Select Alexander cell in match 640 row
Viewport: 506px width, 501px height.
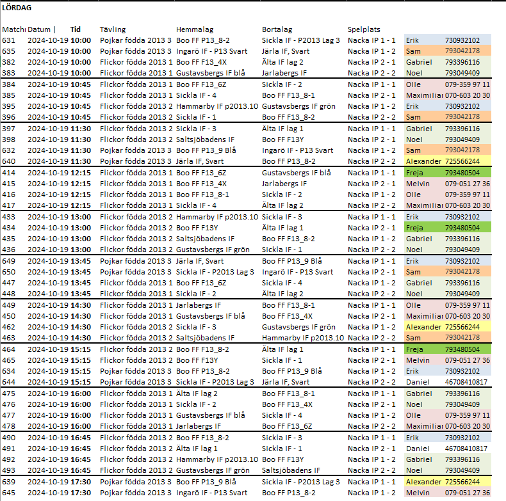[423, 161]
